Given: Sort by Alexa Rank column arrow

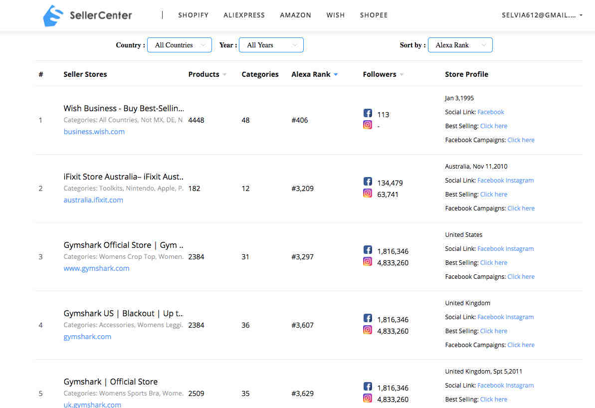Looking at the screenshot, I should [x=336, y=75].
